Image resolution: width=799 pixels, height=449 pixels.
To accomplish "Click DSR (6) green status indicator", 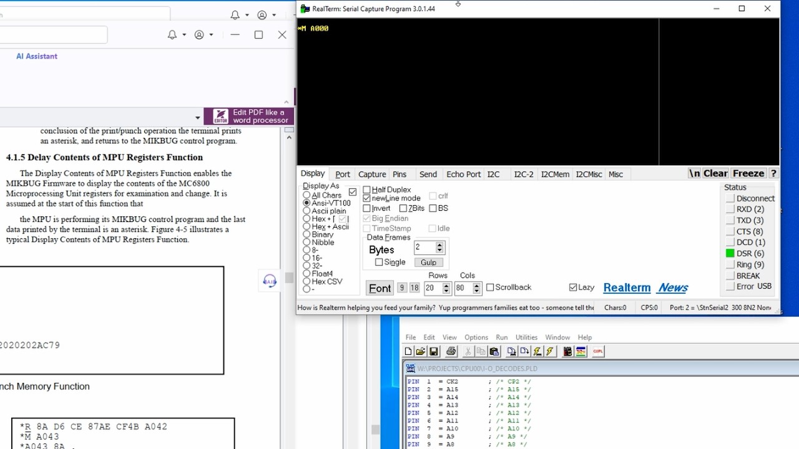I will tap(730, 253).
